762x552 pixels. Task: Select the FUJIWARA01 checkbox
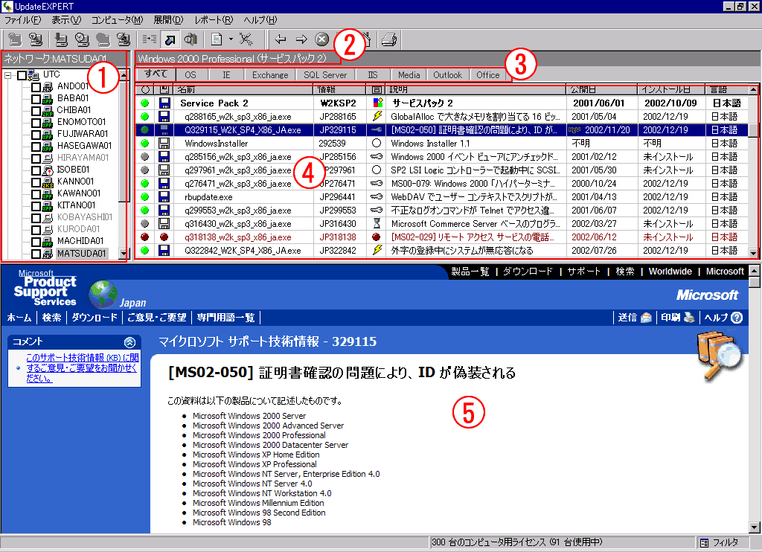36,135
